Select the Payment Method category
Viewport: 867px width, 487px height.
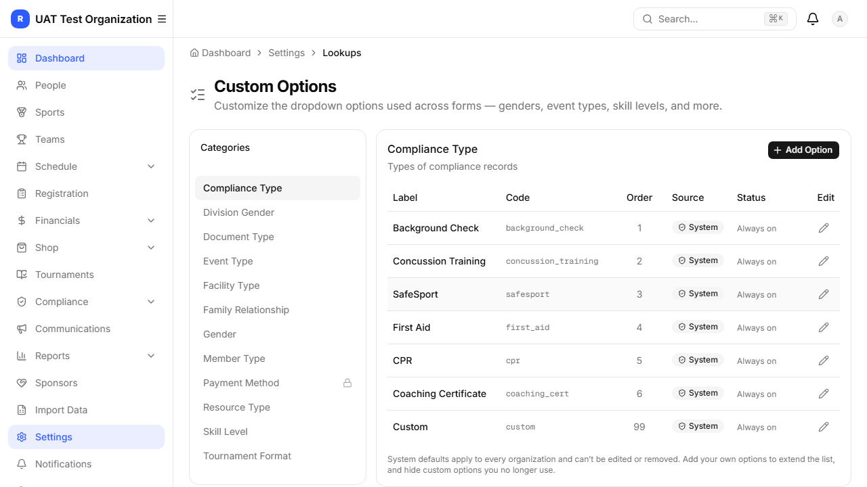click(278, 383)
